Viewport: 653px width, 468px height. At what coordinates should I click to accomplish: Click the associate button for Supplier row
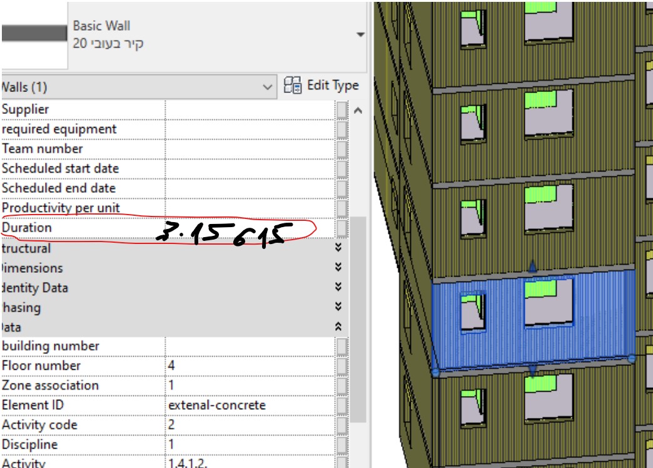pyautogui.click(x=342, y=110)
